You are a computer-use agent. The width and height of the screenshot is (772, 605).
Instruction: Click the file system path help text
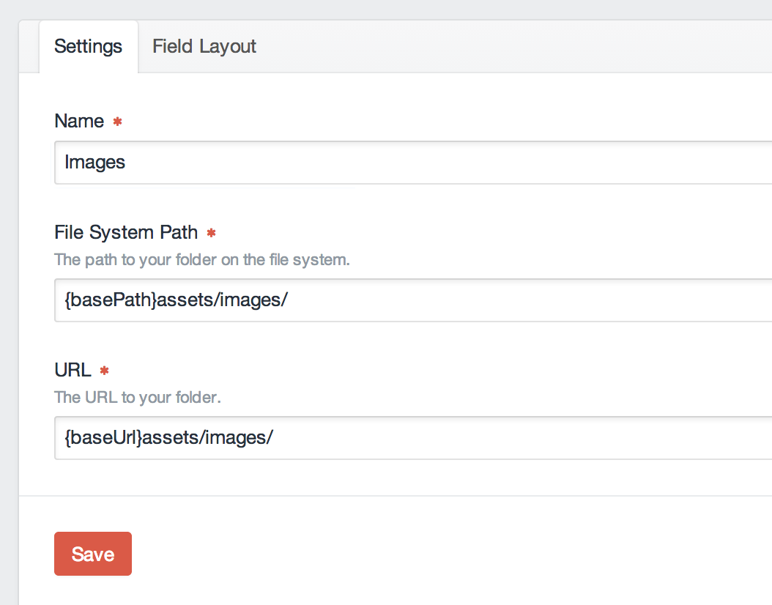coord(202,260)
